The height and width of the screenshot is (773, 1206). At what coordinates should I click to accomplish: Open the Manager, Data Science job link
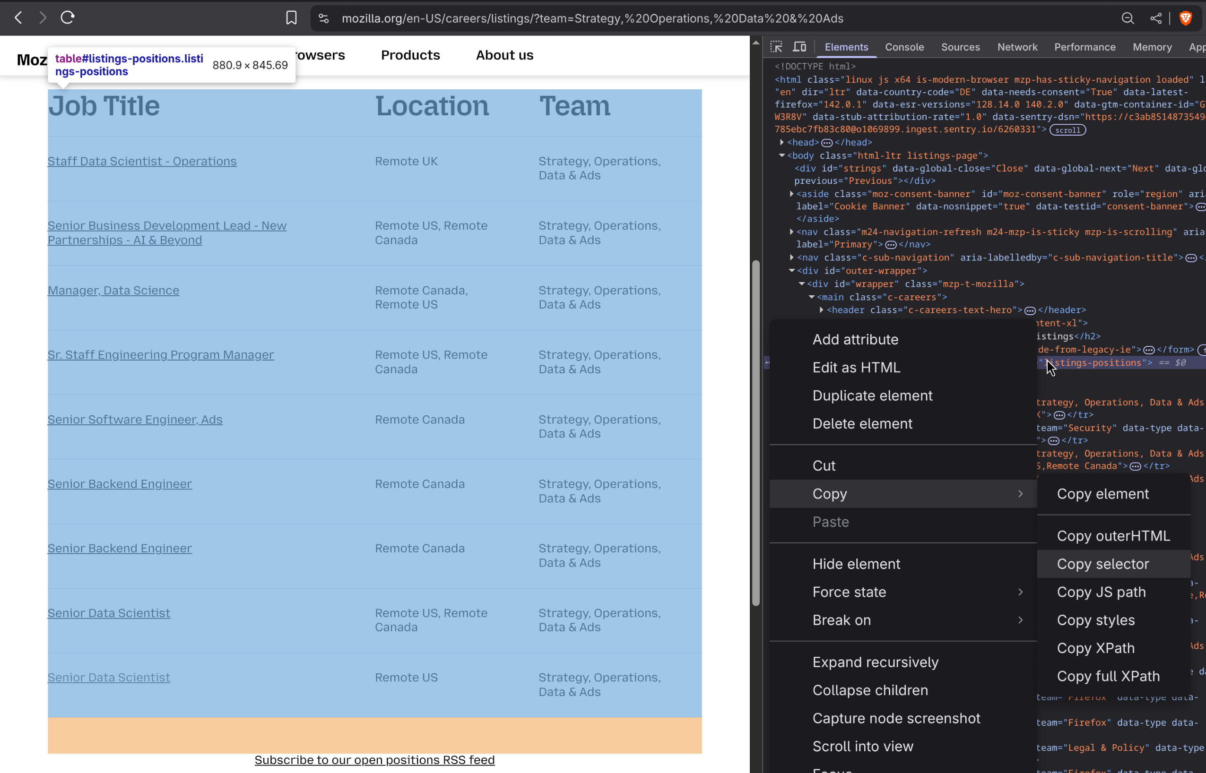pyautogui.click(x=113, y=291)
